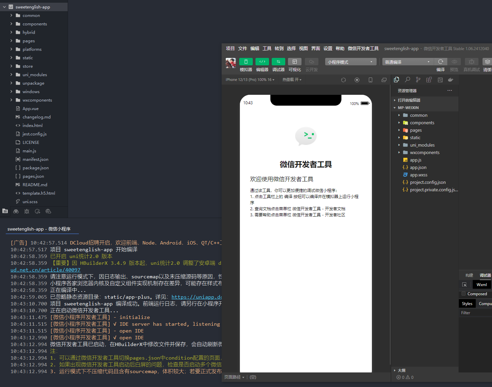Click the HBuilderX sync/export arrow icon

[x=38, y=211]
